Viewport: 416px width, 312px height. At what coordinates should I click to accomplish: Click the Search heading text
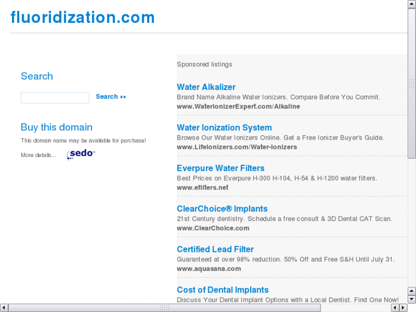[x=37, y=76]
